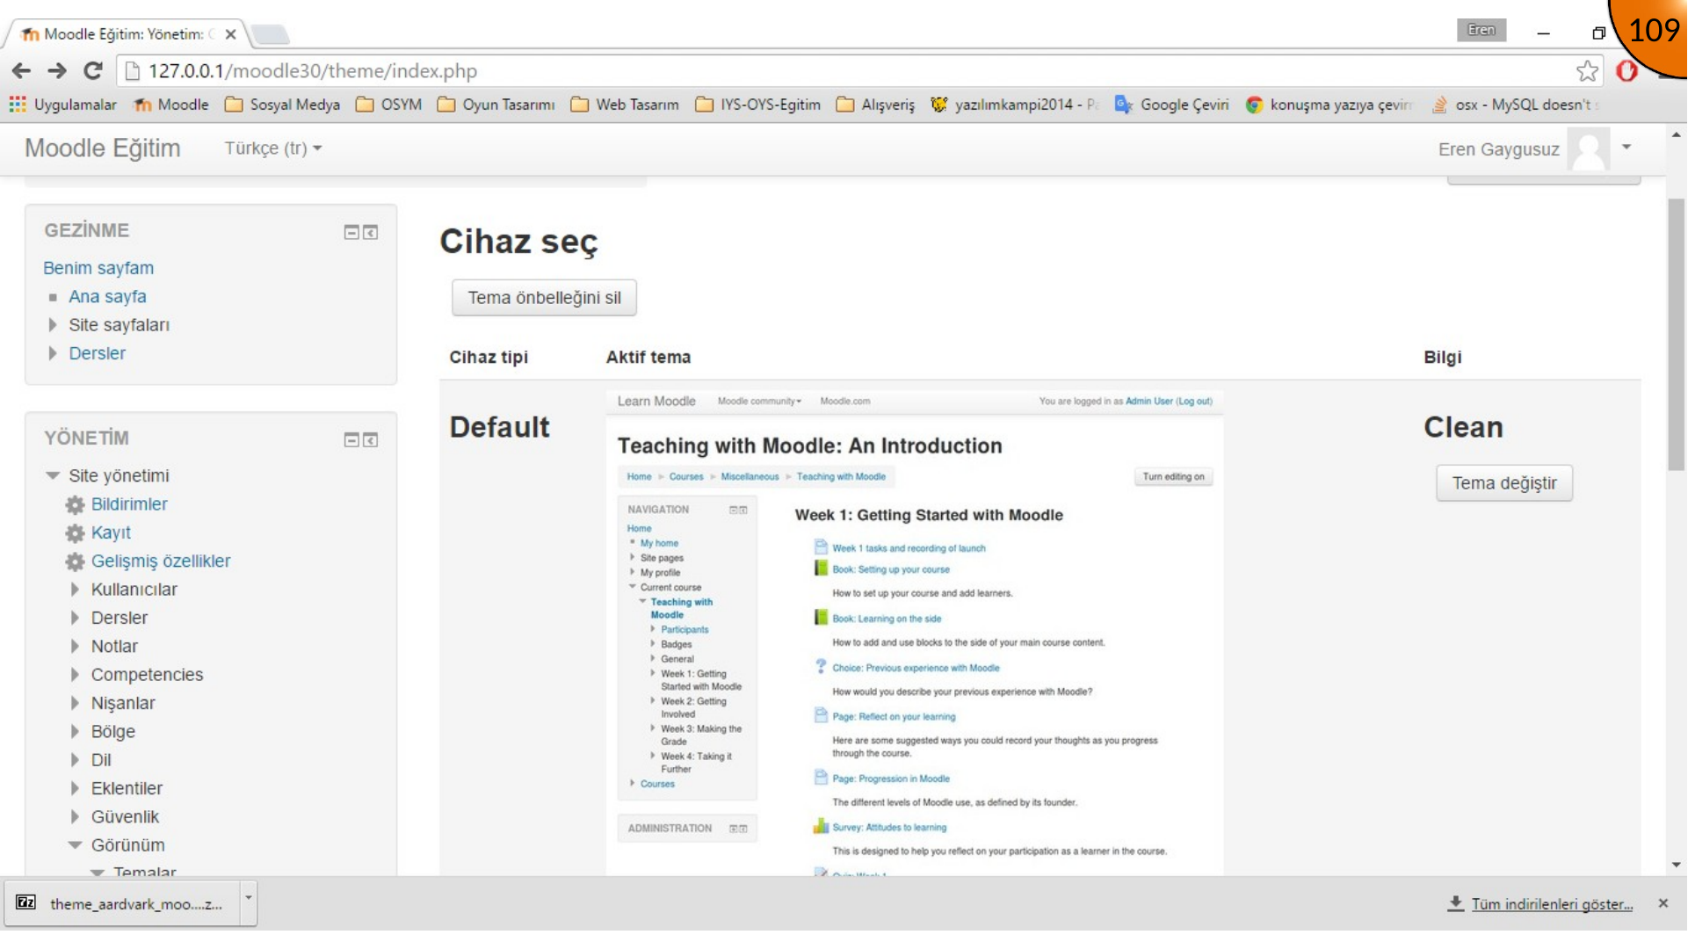Open a new browser tab

(270, 34)
